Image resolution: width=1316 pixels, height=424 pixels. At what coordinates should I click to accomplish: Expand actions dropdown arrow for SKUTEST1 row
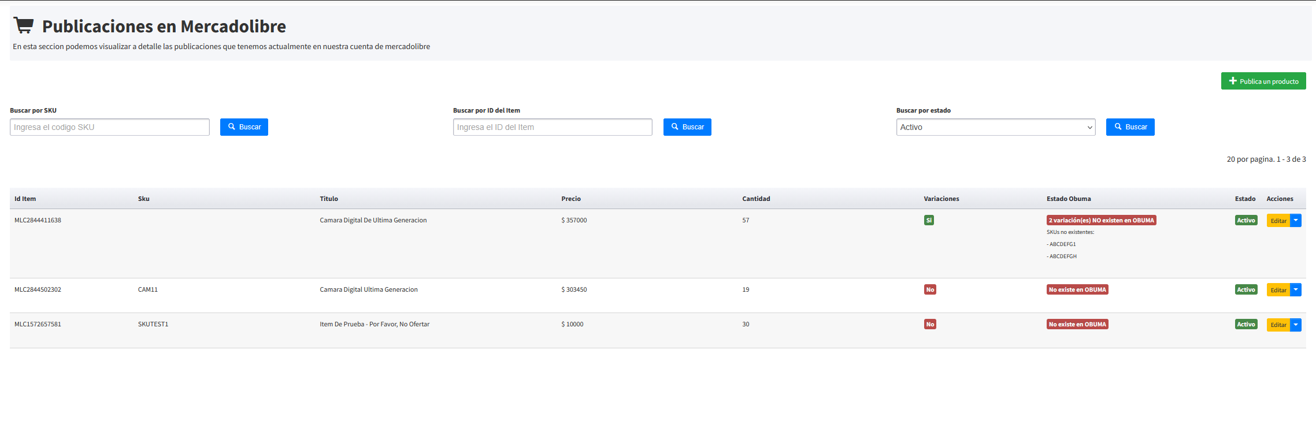click(x=1296, y=325)
